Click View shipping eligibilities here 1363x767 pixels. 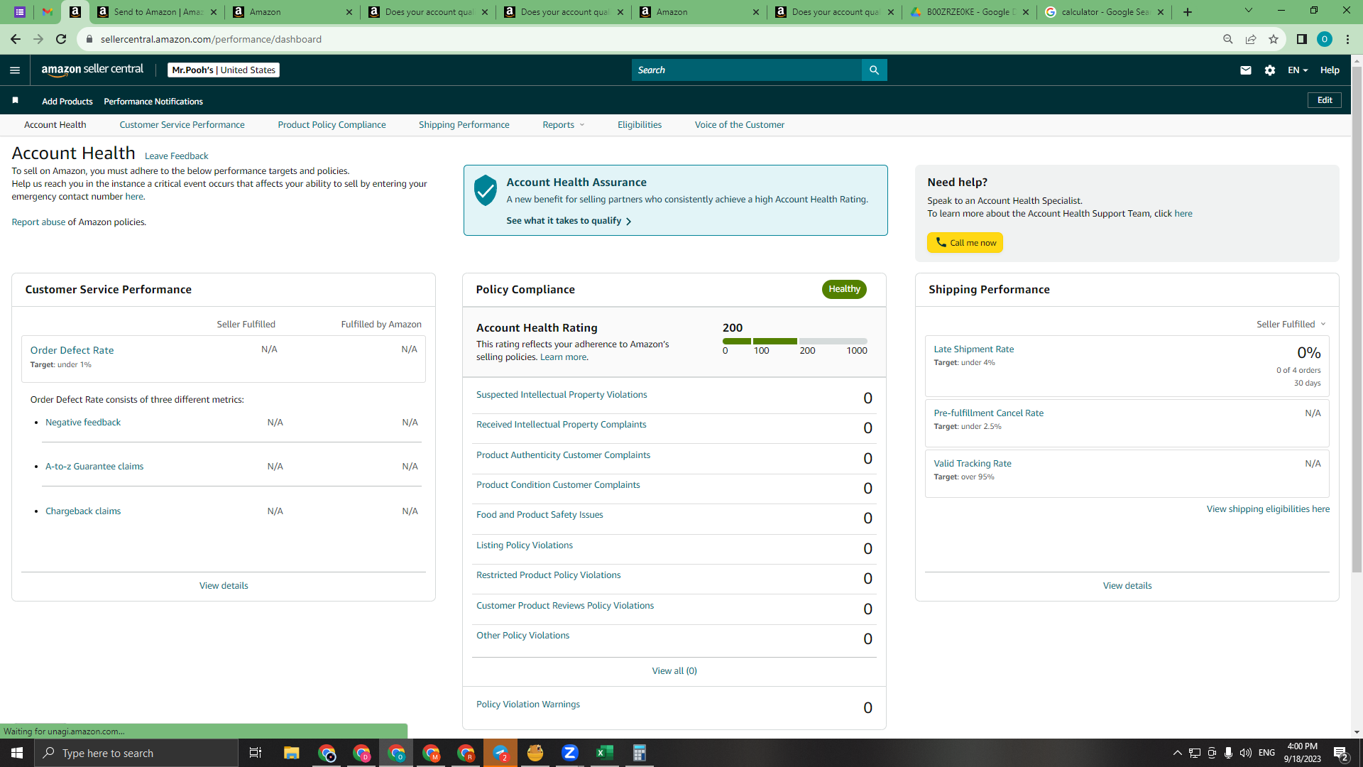(1268, 509)
